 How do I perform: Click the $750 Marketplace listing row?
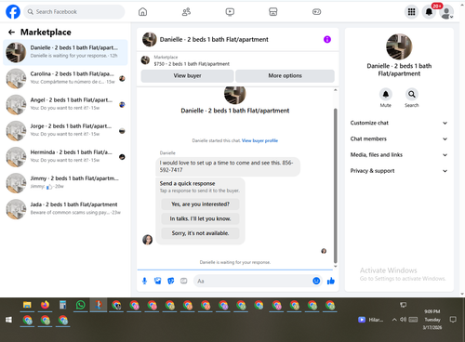point(238,60)
